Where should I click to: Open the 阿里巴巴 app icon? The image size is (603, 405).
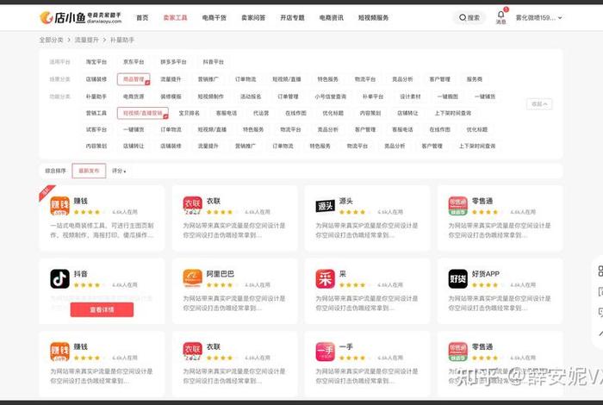click(192, 279)
